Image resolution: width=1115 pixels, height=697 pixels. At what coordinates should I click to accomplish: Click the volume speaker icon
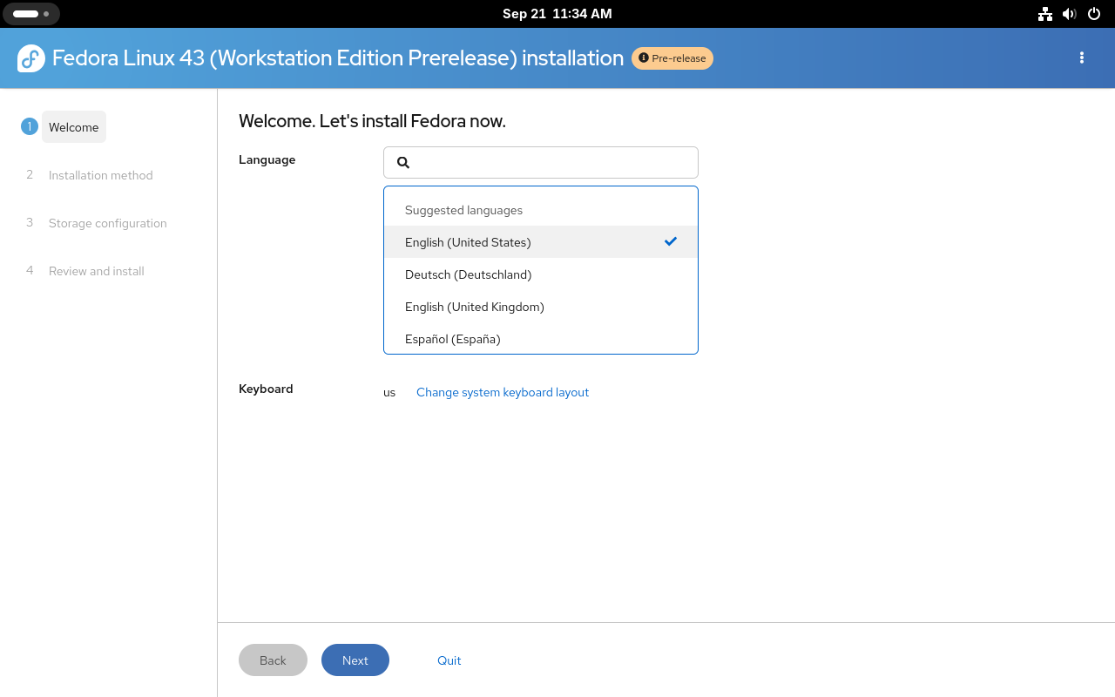[x=1070, y=14]
